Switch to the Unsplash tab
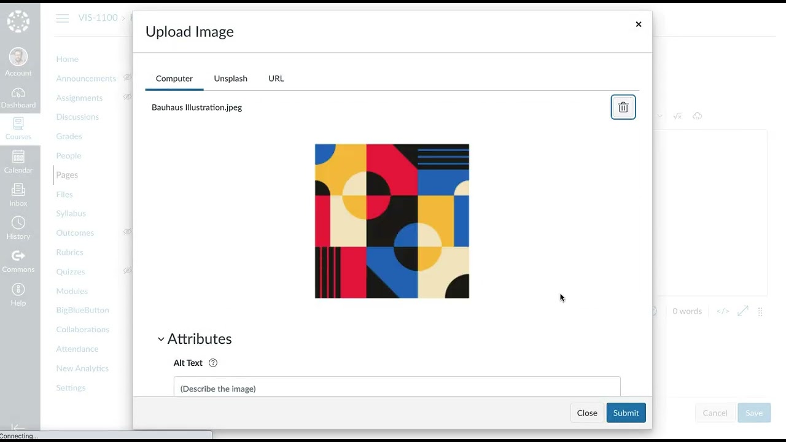The image size is (786, 442). pyautogui.click(x=231, y=79)
